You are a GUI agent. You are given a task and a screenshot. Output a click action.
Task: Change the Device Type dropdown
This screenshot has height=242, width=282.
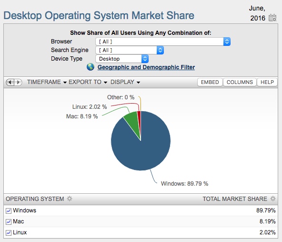click(122, 59)
